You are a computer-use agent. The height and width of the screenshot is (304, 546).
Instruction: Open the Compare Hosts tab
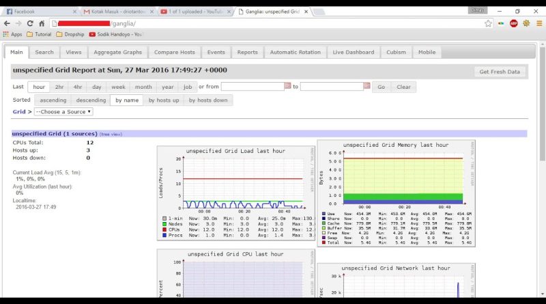pyautogui.click(x=175, y=52)
